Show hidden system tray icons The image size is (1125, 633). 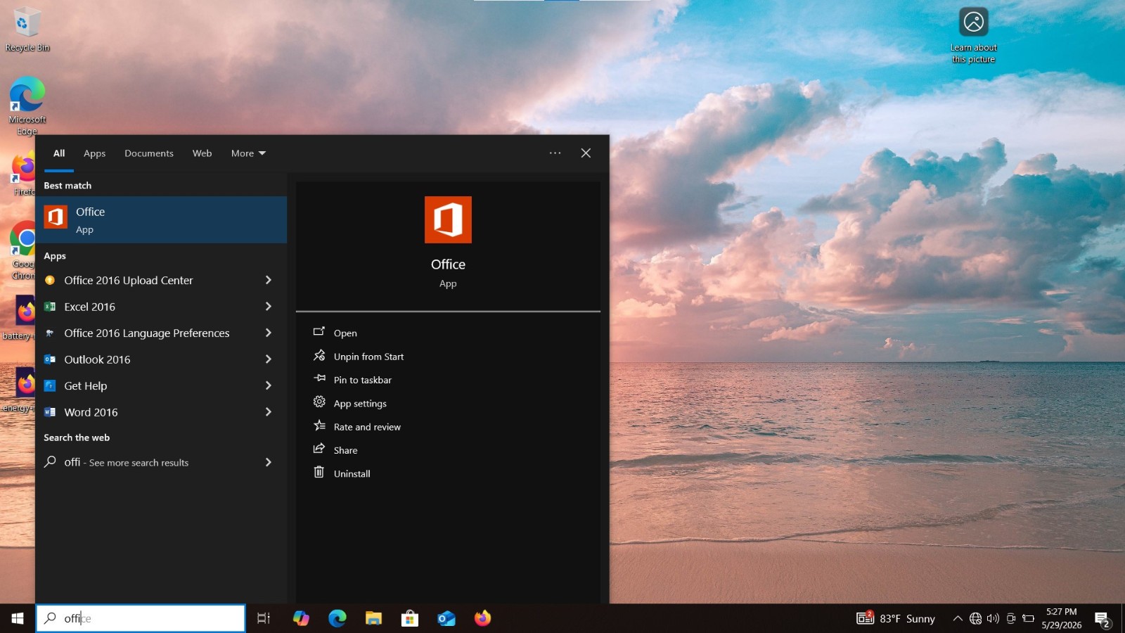(x=957, y=618)
